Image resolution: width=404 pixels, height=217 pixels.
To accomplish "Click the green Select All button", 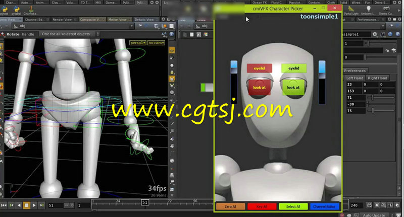I will (x=293, y=206).
